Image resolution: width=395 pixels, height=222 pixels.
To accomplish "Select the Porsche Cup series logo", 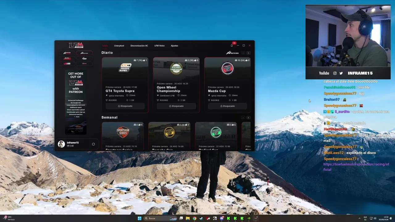I will [x=169, y=132].
